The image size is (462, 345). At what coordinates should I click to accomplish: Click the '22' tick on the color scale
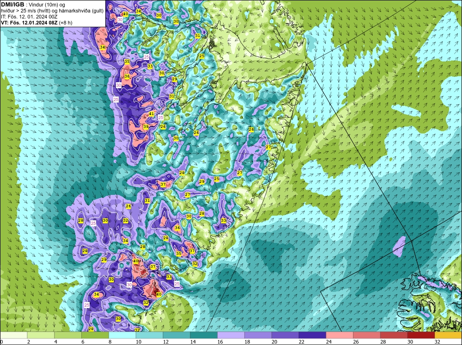tap(301, 342)
